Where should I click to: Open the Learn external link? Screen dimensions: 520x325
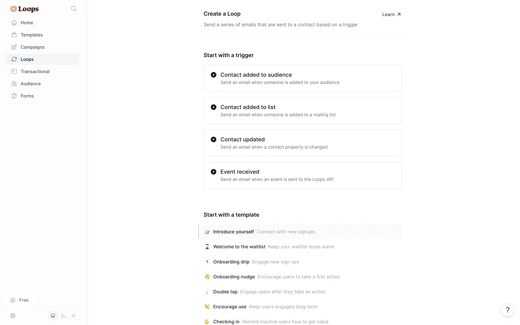coord(391,15)
